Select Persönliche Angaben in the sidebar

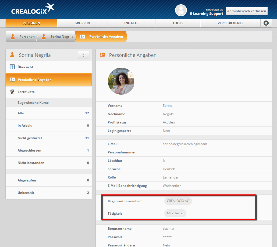click(49, 80)
